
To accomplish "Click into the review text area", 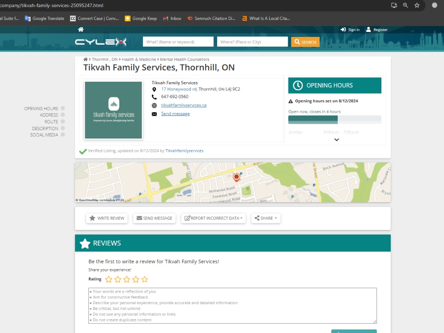I will pyautogui.click(x=233, y=305).
